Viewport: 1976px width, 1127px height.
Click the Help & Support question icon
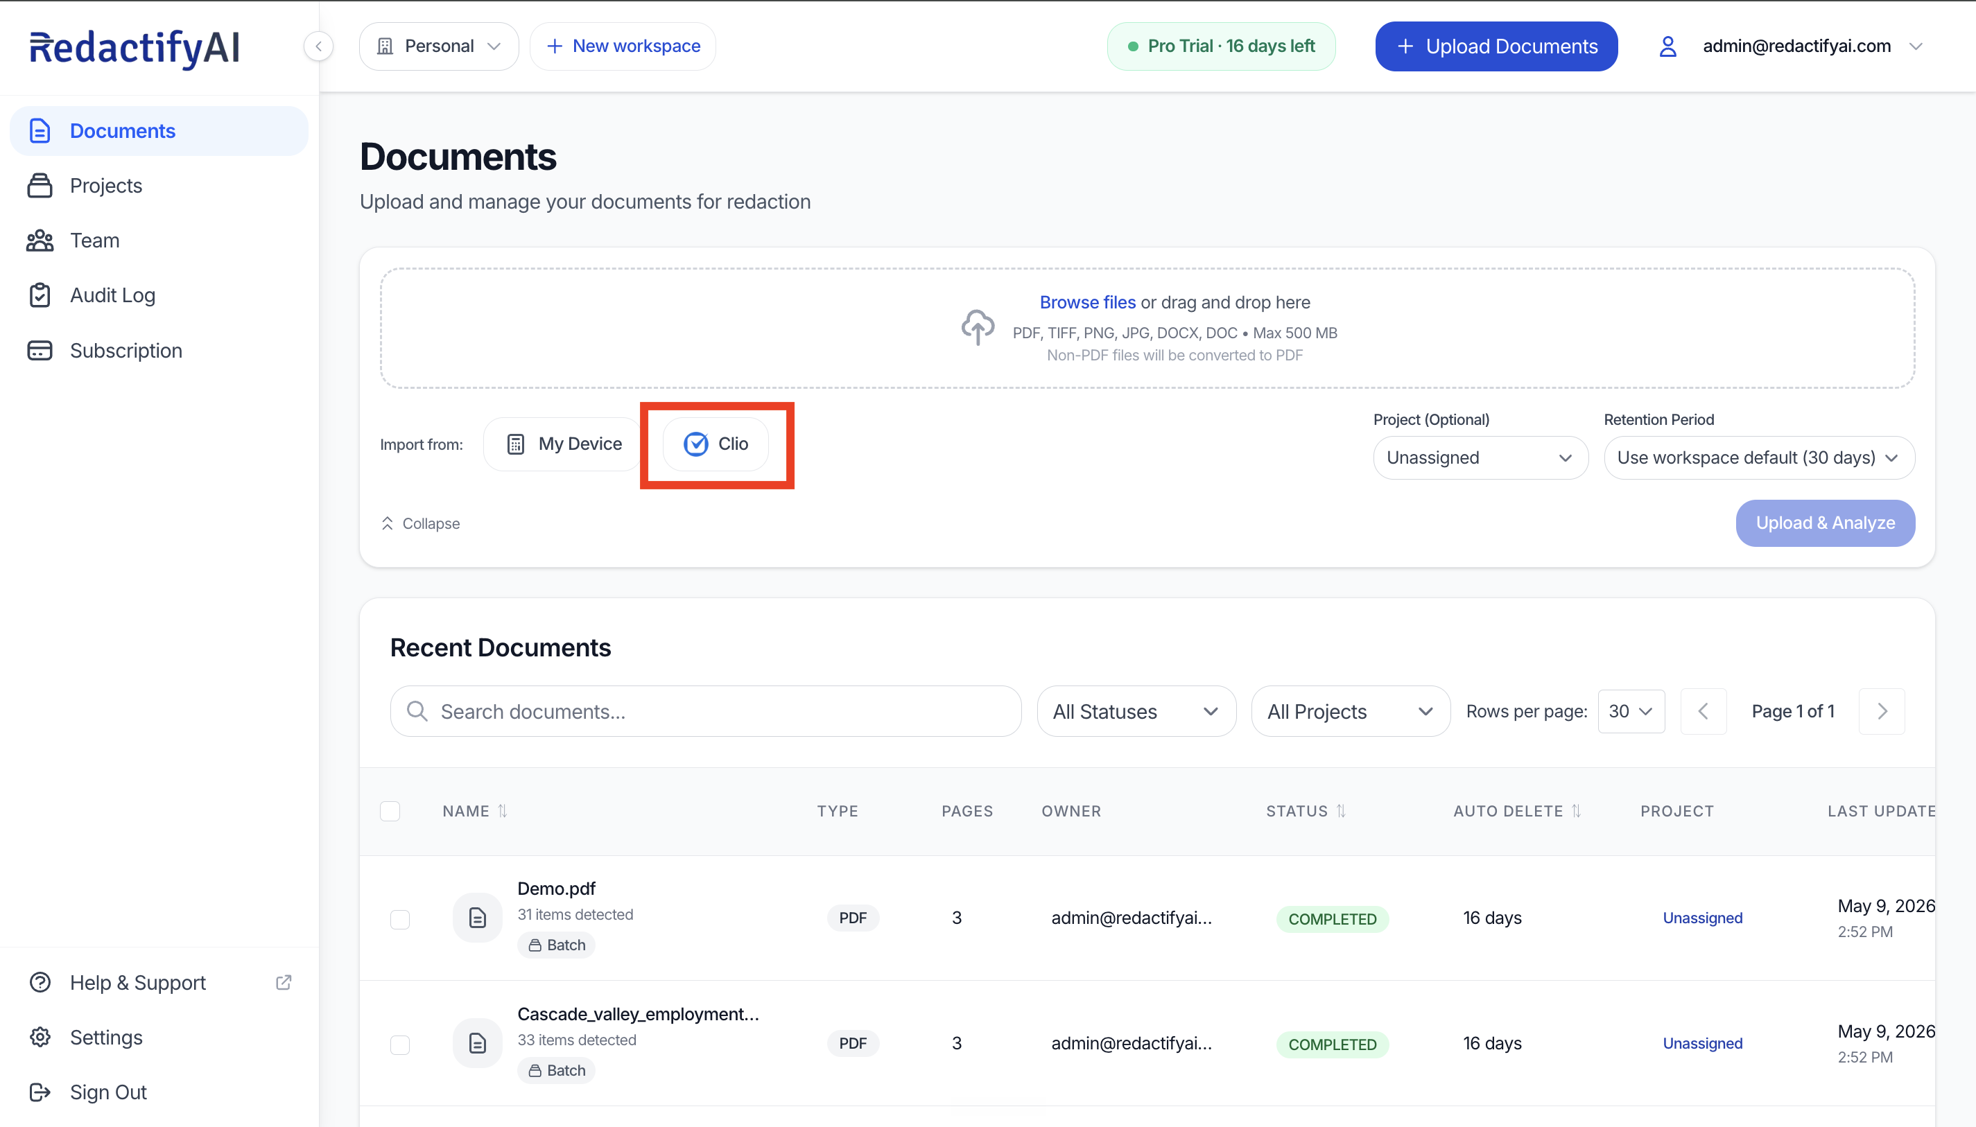tap(40, 982)
